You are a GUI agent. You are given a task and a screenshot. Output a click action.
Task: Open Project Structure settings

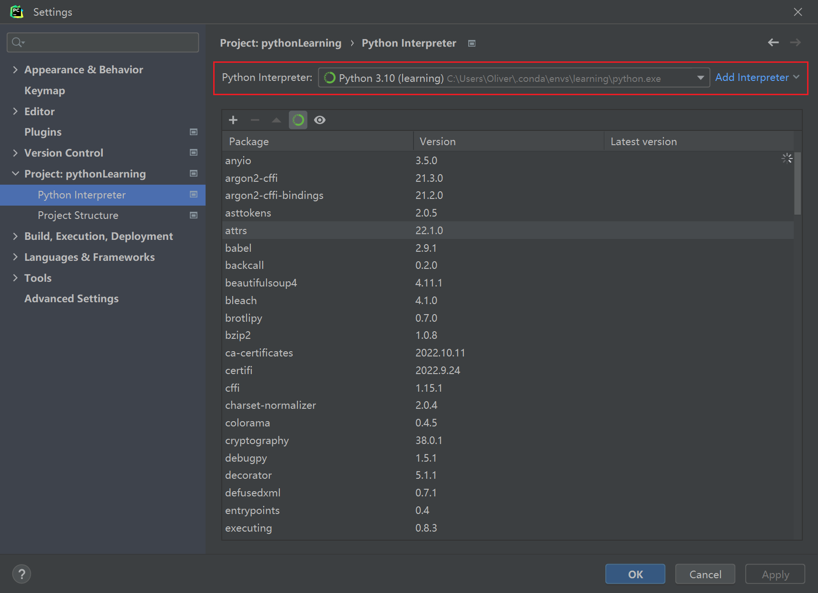point(78,215)
